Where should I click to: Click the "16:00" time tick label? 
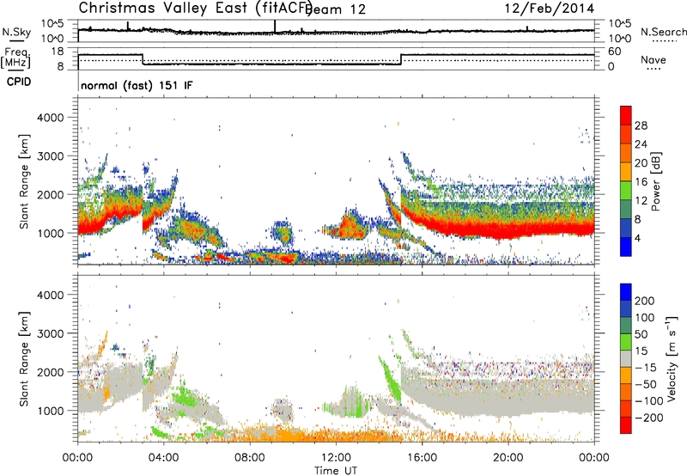[422, 458]
